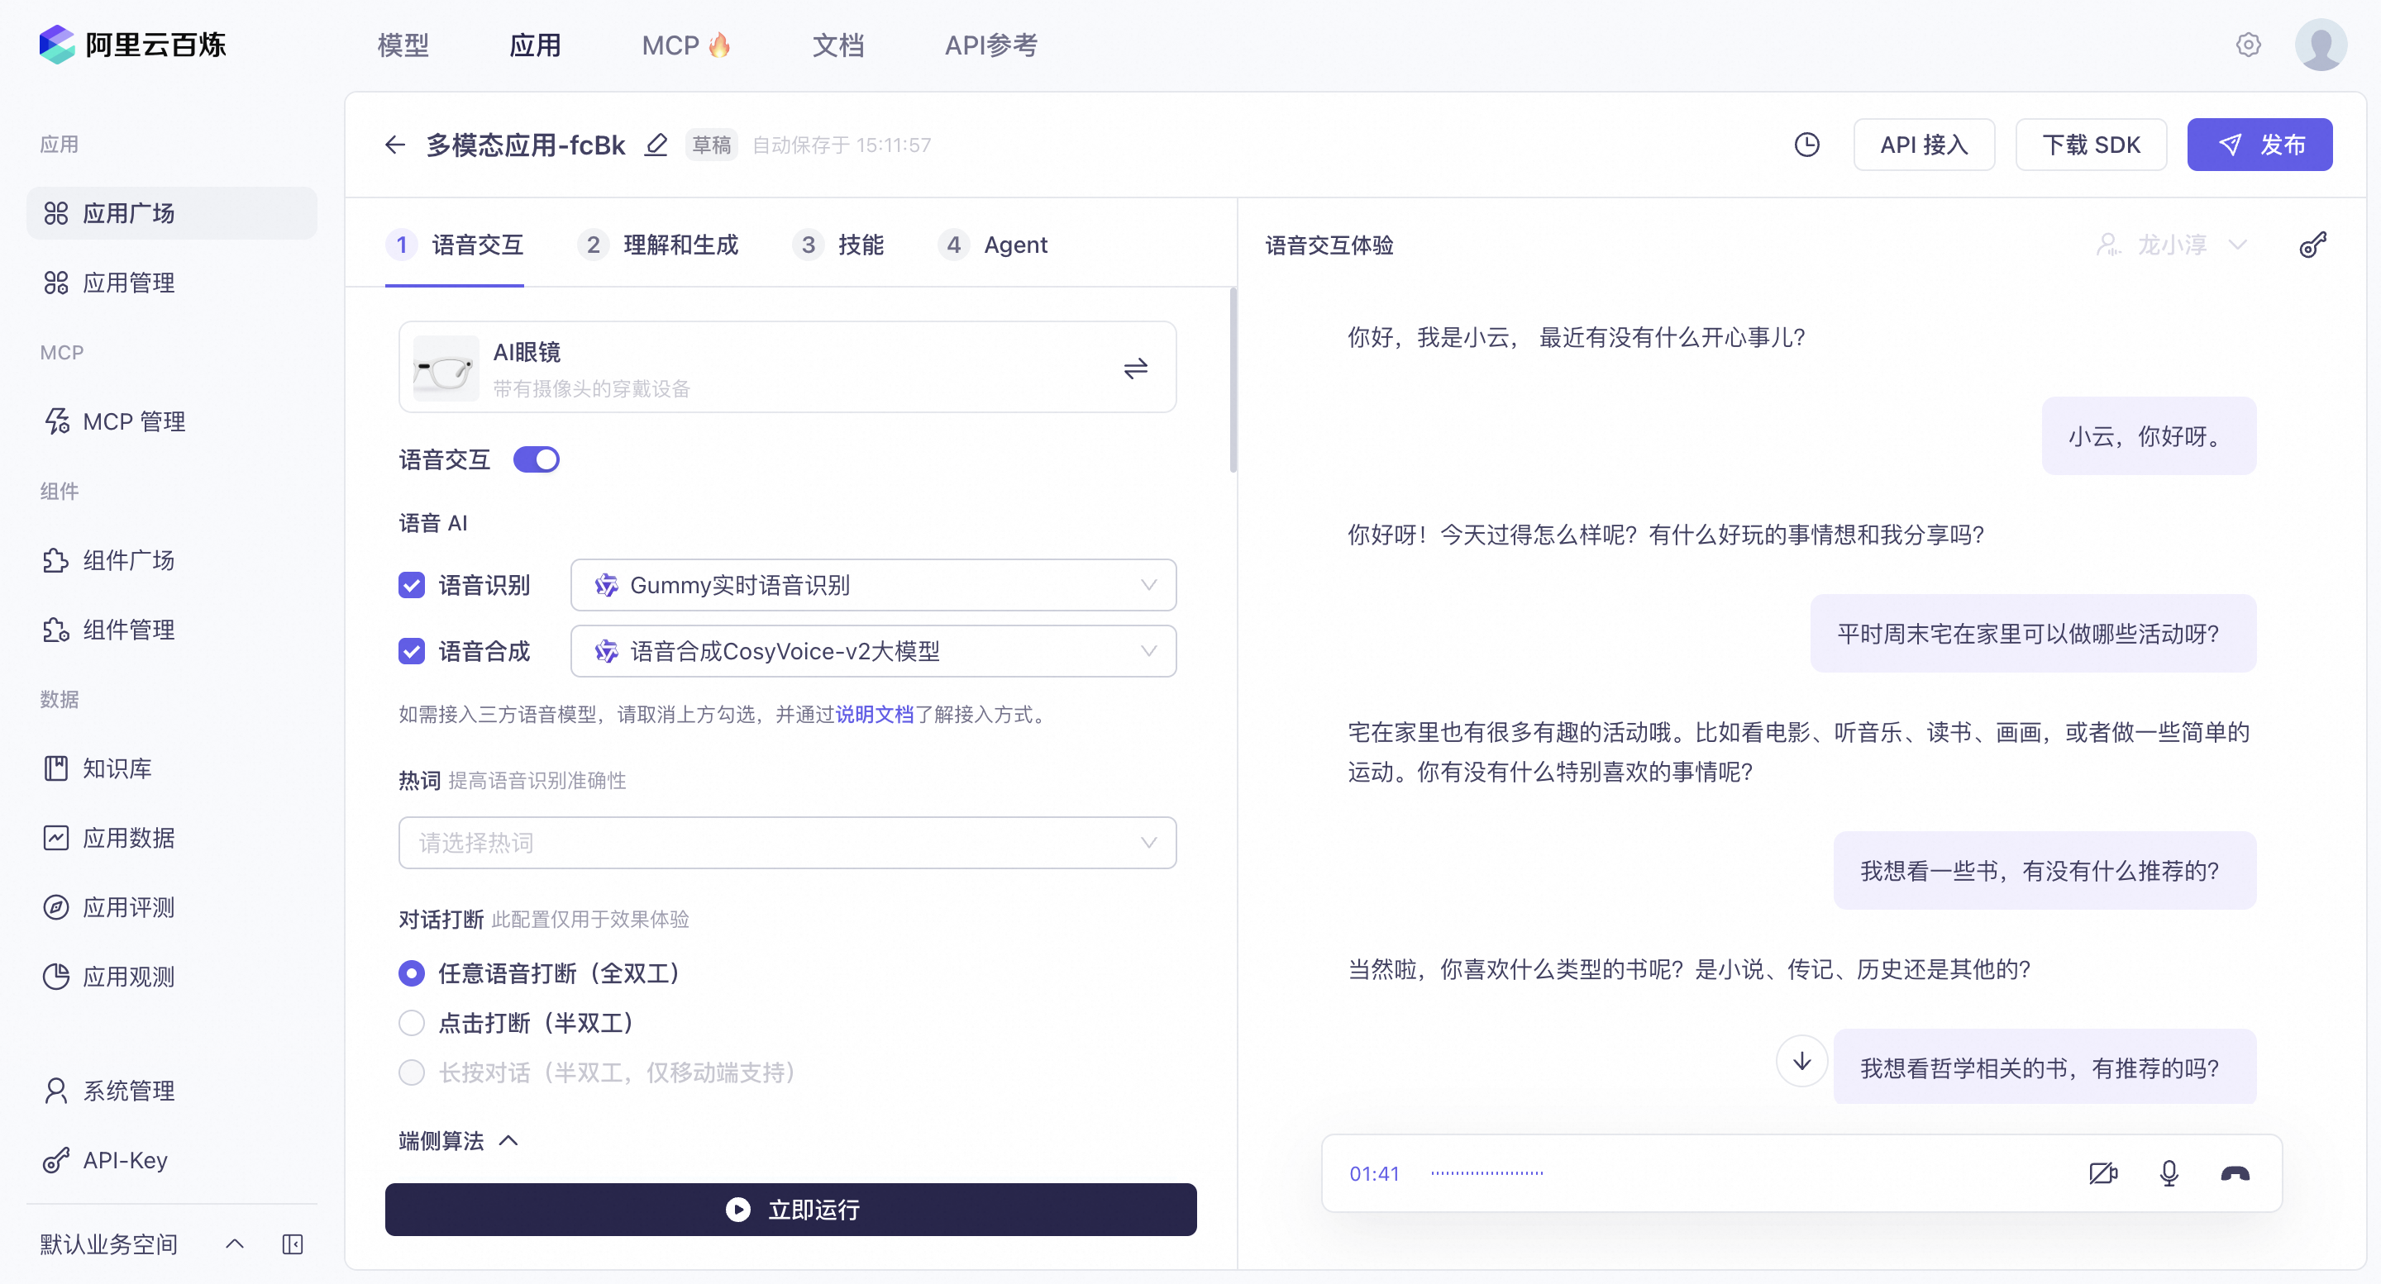2381x1284 pixels.
Task: Open the 说明文档 link
Action: pos(874,714)
